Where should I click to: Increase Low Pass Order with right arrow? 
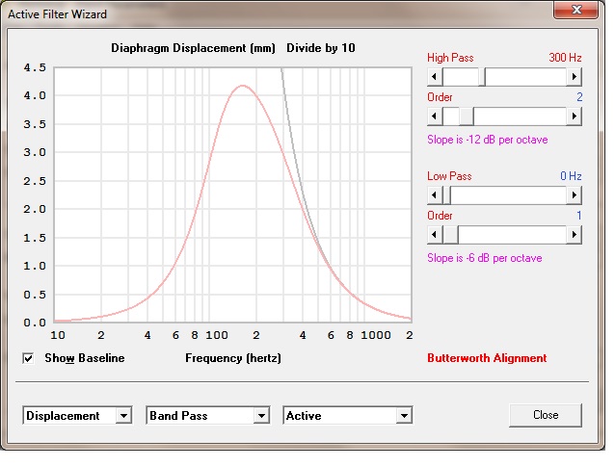click(575, 235)
